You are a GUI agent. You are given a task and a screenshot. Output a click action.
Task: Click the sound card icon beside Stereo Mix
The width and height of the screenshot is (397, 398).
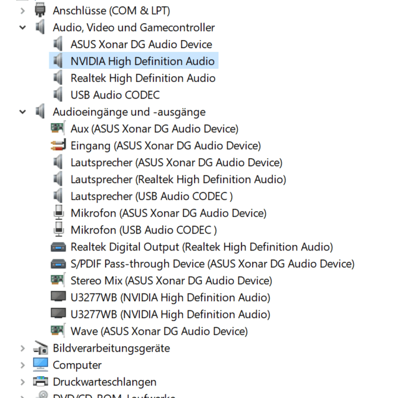(x=58, y=280)
